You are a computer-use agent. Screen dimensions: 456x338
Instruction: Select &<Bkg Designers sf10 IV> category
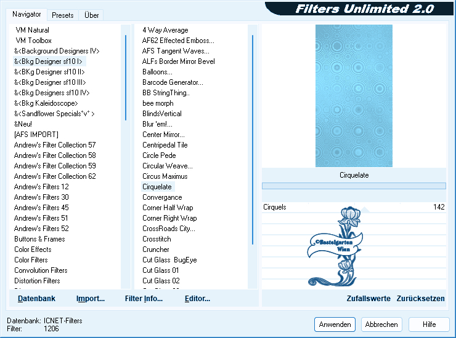pos(52,93)
